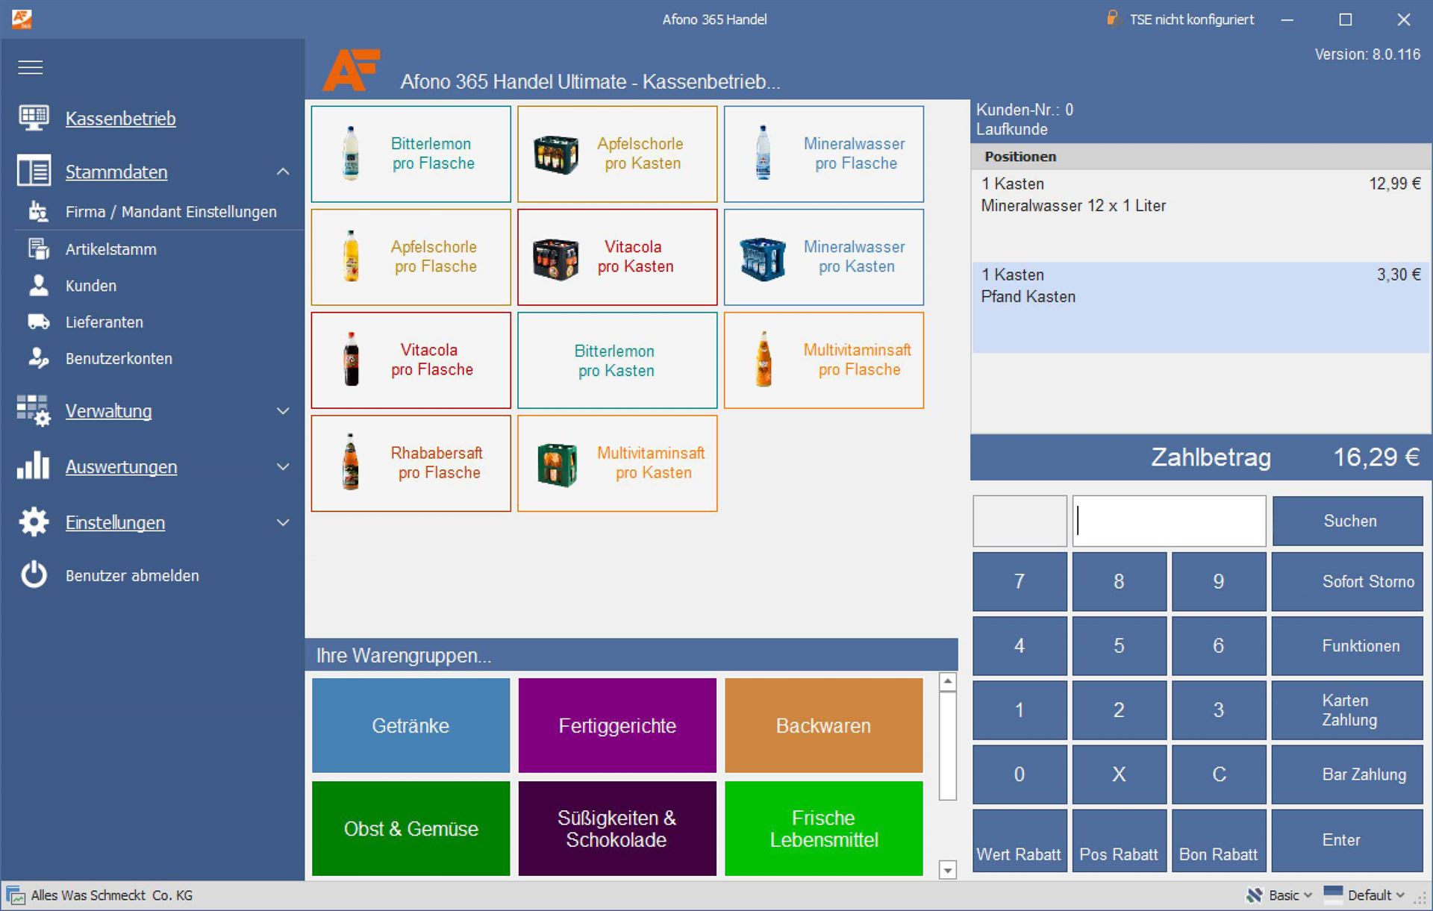Select the Mineralwasser pro Flasche bottle image
1433x911 pixels.
click(763, 153)
